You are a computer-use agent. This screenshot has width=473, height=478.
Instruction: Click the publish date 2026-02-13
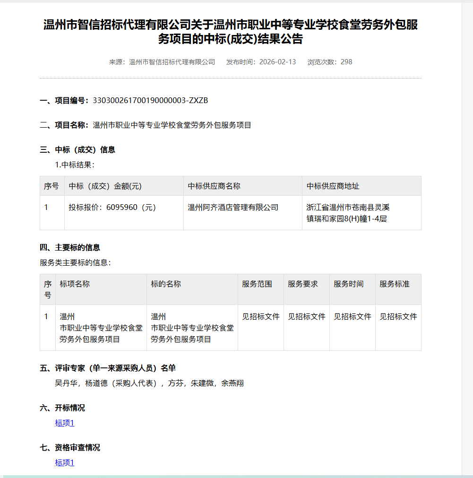(x=277, y=62)
